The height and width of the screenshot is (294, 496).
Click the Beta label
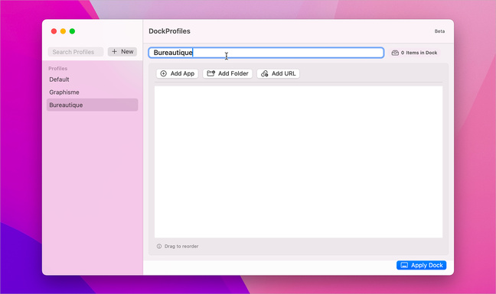point(439,31)
